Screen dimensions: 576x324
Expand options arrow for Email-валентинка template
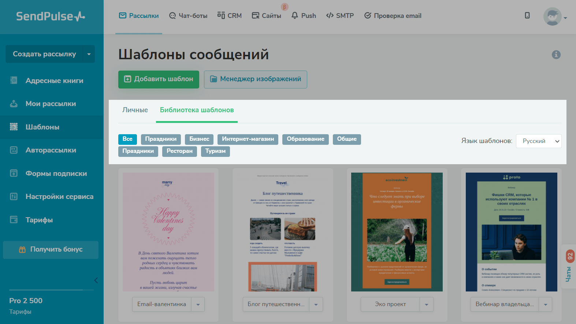(198, 304)
